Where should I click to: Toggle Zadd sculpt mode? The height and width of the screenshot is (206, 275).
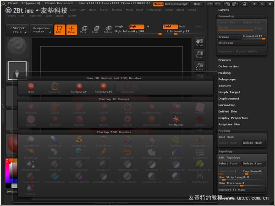170,27
